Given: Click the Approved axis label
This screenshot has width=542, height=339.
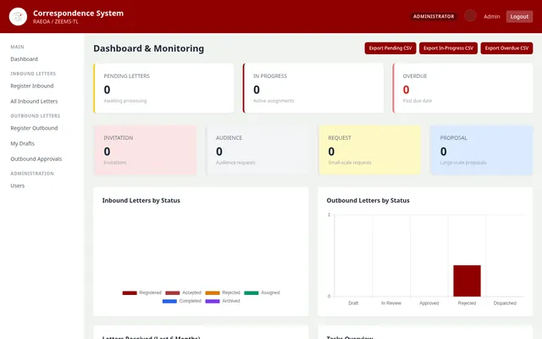Looking at the screenshot, I should [x=429, y=303].
